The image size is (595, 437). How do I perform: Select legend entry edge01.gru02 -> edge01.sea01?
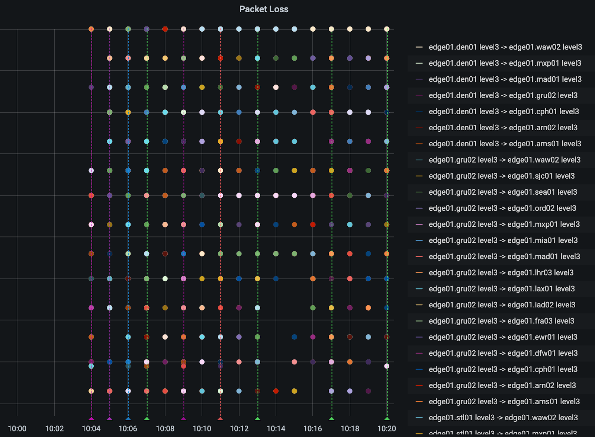point(503,192)
